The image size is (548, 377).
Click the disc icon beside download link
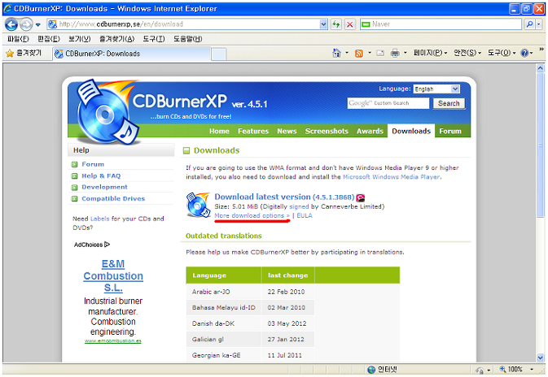(198, 205)
